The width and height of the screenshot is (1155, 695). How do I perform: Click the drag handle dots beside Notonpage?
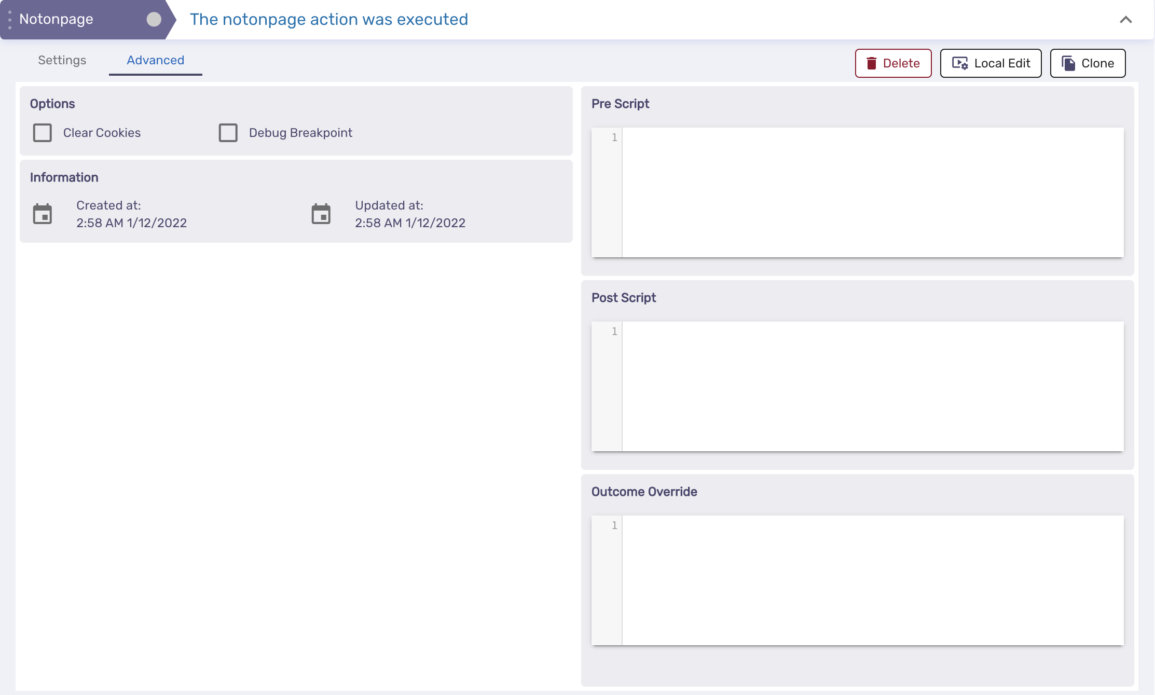[10, 20]
